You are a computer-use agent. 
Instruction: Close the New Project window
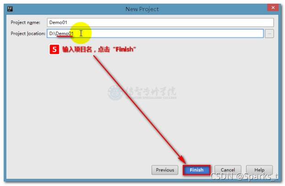(273, 8)
